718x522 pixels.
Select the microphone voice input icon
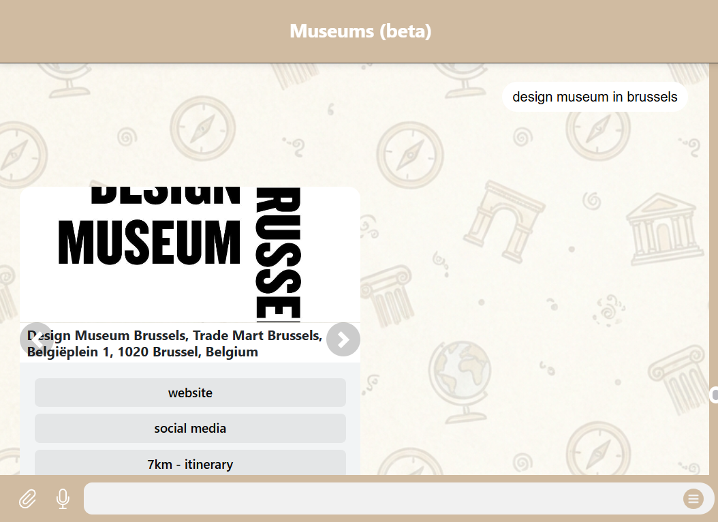coord(62,498)
